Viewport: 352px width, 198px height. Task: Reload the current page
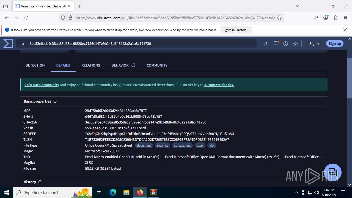click(x=26, y=18)
